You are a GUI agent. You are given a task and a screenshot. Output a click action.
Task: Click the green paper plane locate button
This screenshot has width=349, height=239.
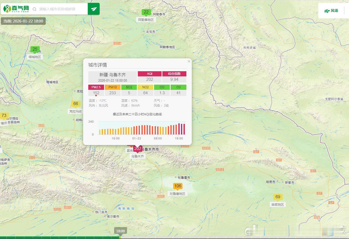[x=94, y=9]
